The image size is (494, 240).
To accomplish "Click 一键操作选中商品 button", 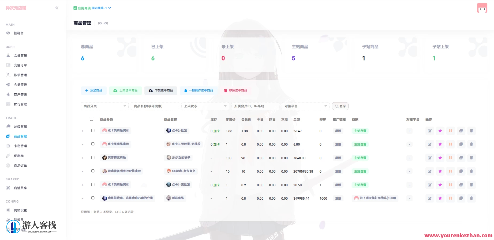I will pyautogui.click(x=199, y=91).
